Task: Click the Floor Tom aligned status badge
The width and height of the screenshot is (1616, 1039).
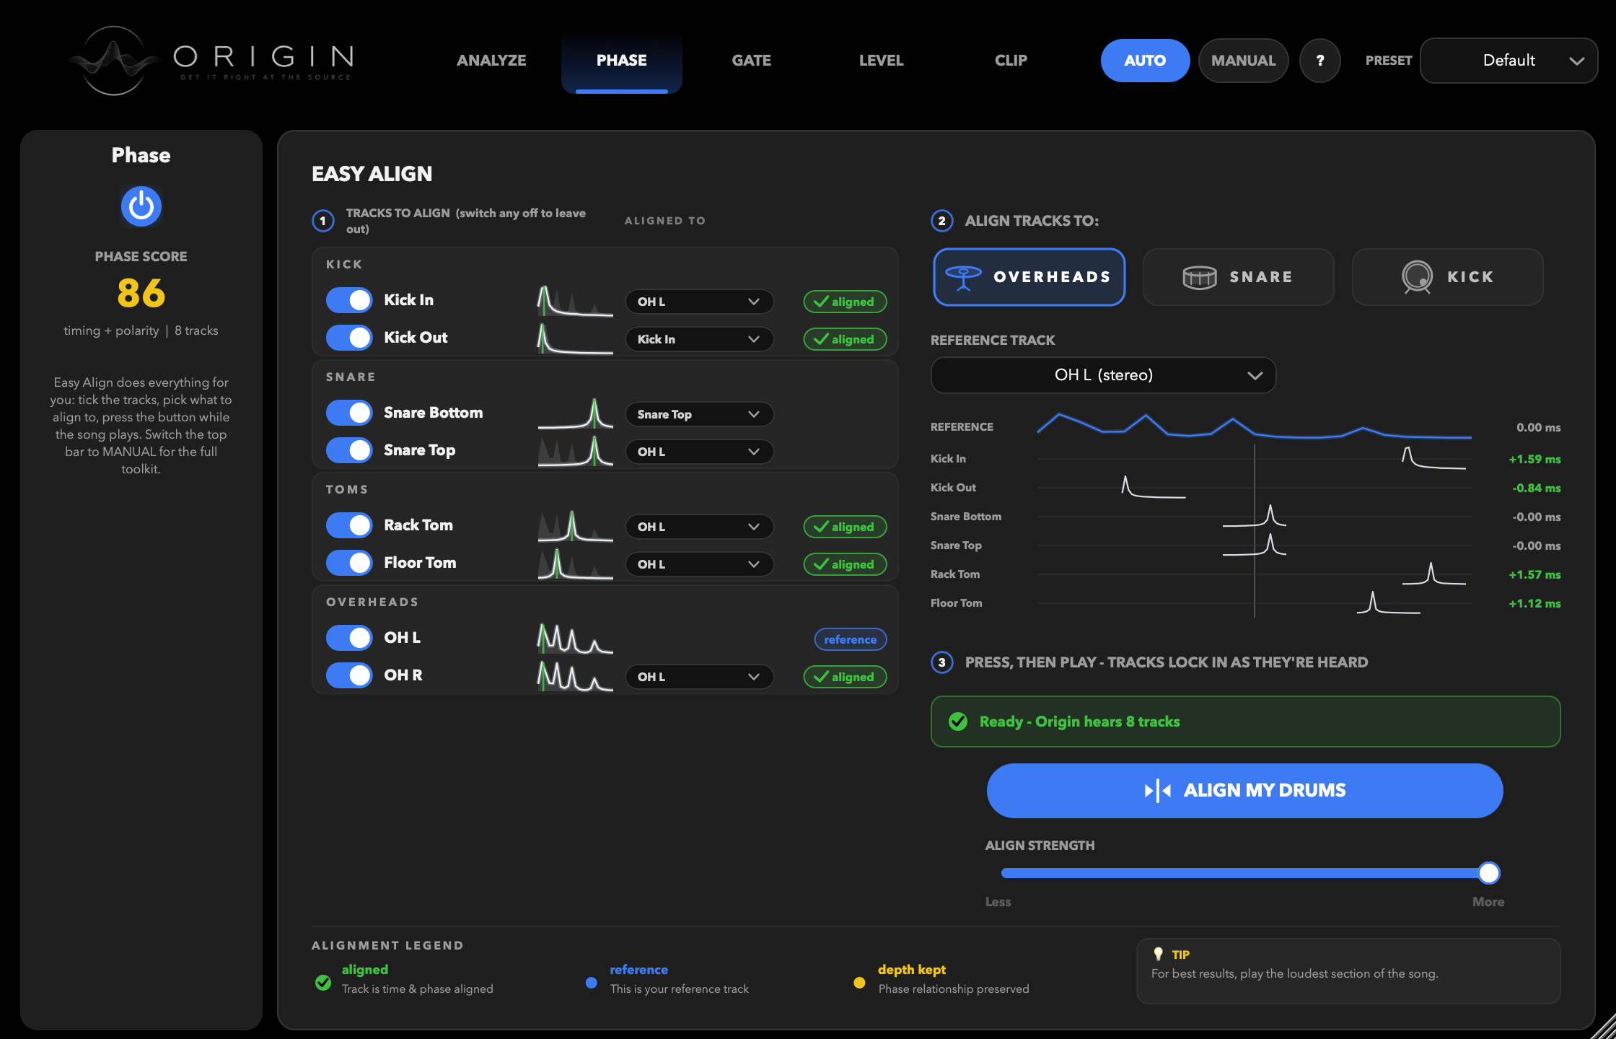Action: coord(845,564)
